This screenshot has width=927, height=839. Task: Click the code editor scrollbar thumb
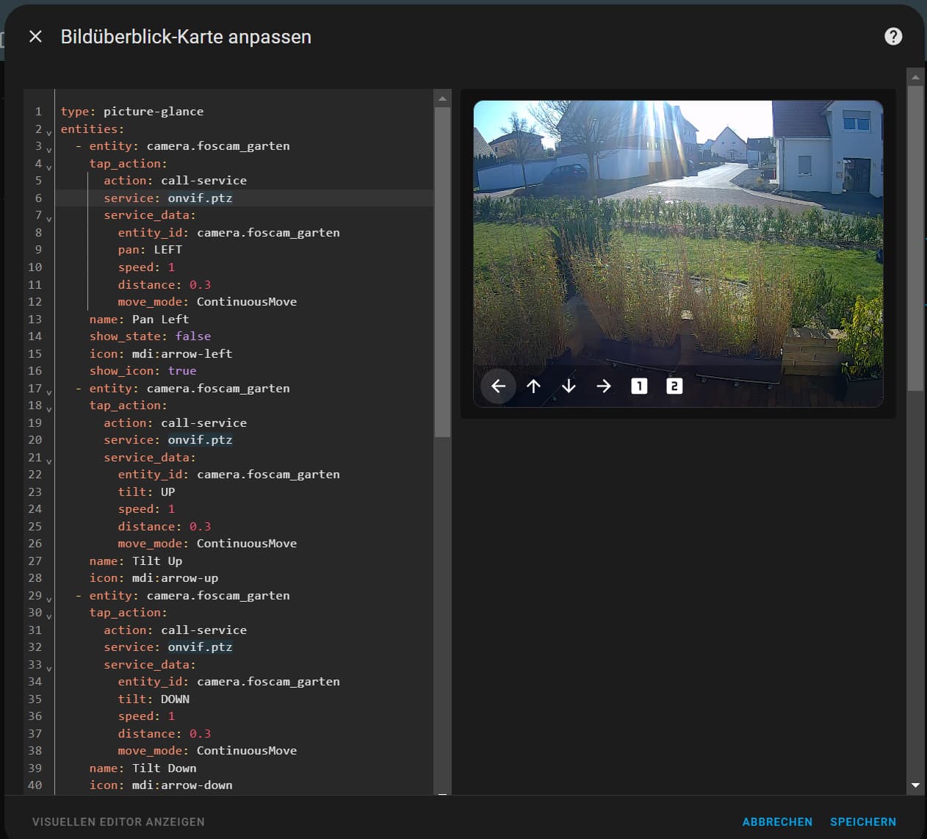442,272
